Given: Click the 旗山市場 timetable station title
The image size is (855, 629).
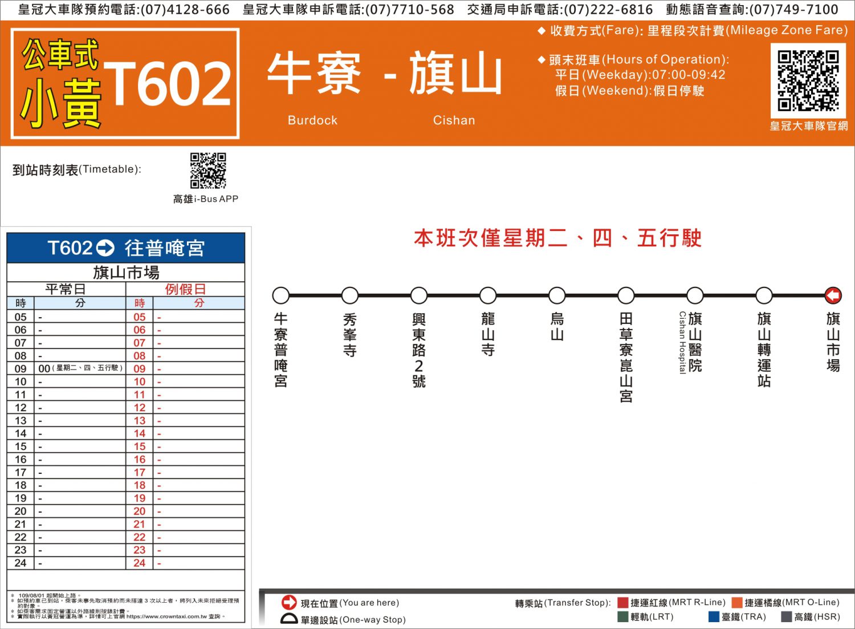Looking at the screenshot, I should 126,272.
